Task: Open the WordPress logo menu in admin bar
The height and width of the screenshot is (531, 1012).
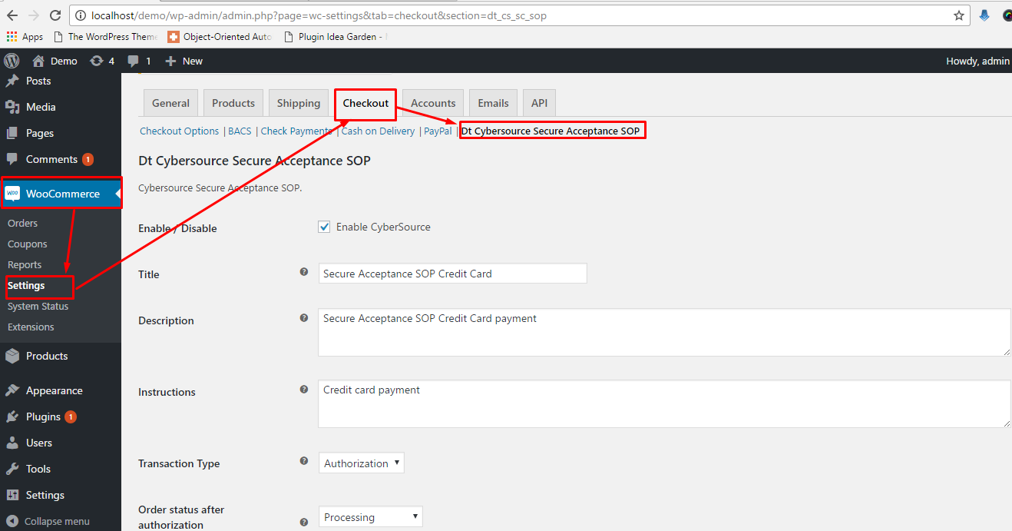Action: click(12, 61)
